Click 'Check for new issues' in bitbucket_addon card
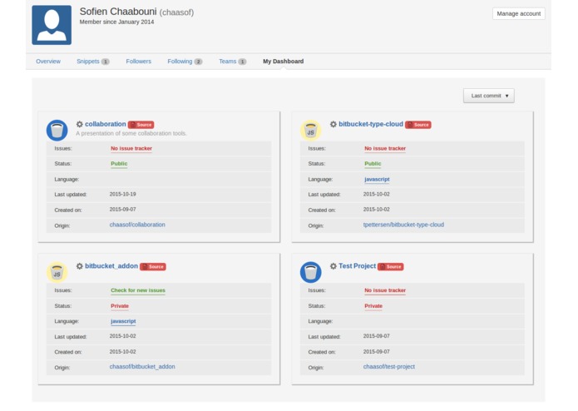The image size is (578, 411). coord(138,290)
